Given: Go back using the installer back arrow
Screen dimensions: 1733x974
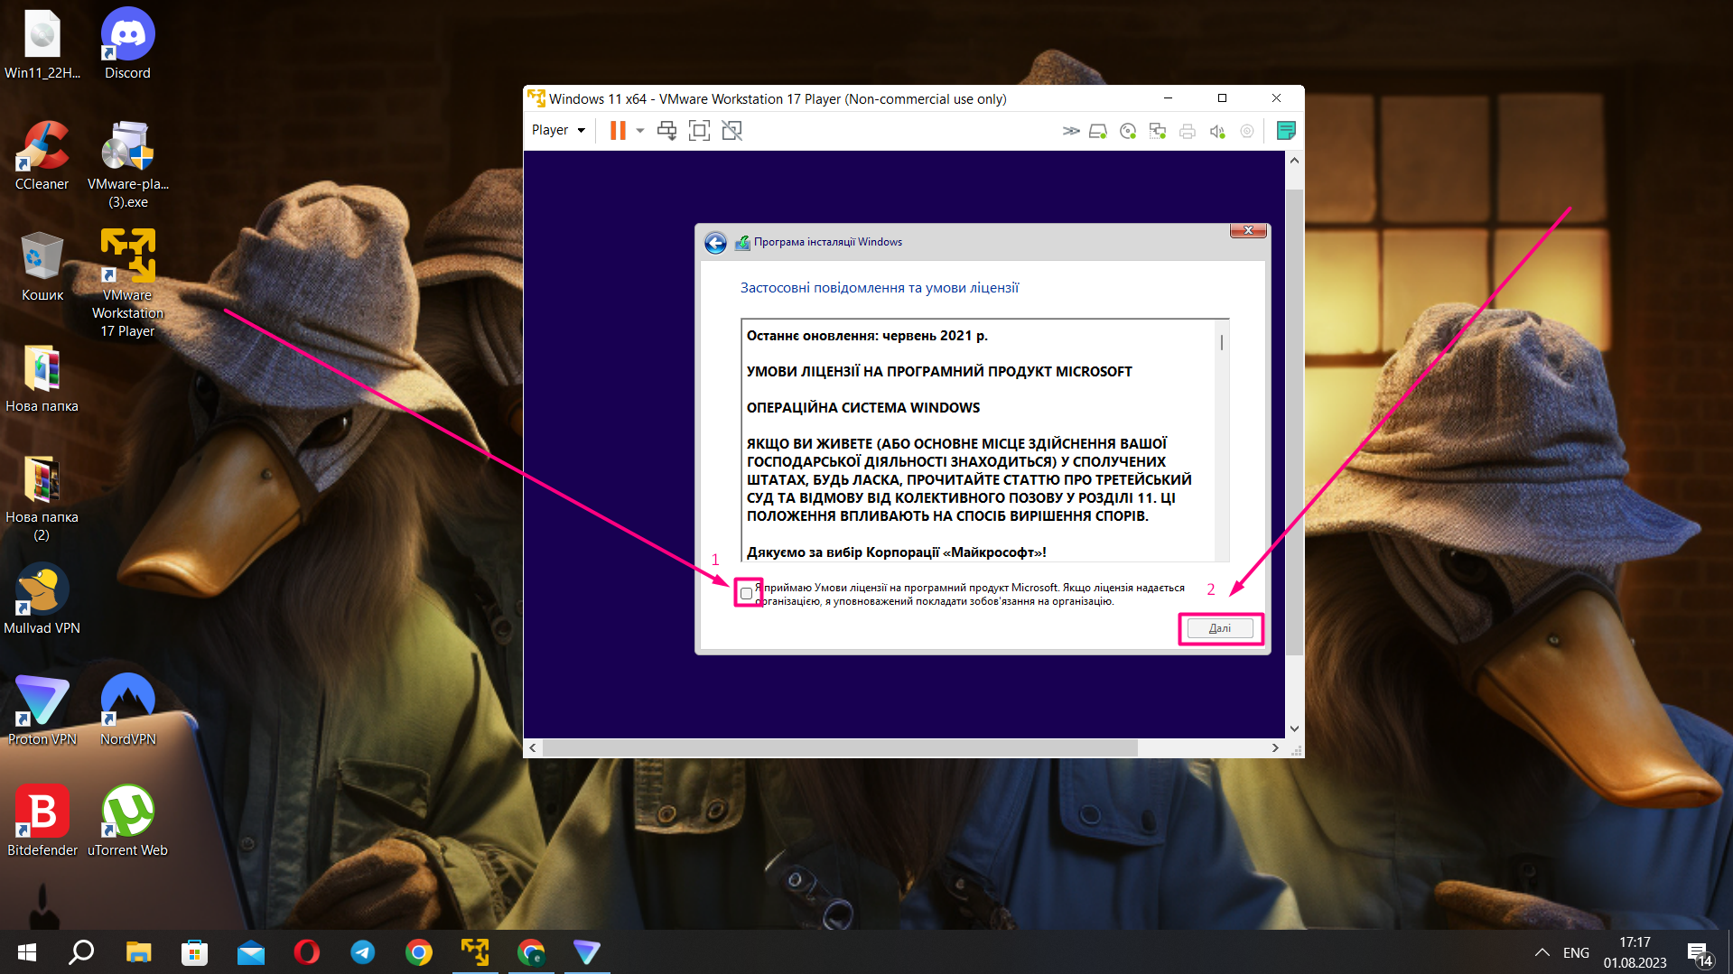Looking at the screenshot, I should [x=715, y=243].
